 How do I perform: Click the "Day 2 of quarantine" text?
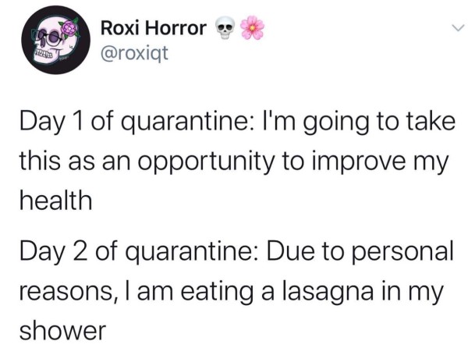coord(119,252)
